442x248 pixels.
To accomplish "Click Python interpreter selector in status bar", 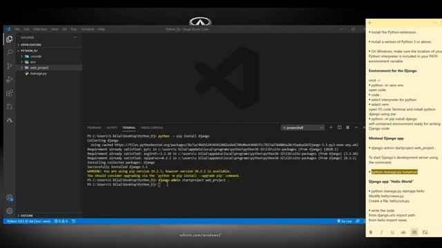I will (28, 221).
